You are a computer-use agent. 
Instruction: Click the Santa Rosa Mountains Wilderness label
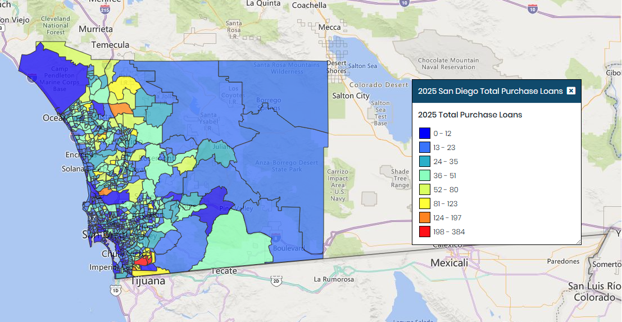tap(287, 68)
